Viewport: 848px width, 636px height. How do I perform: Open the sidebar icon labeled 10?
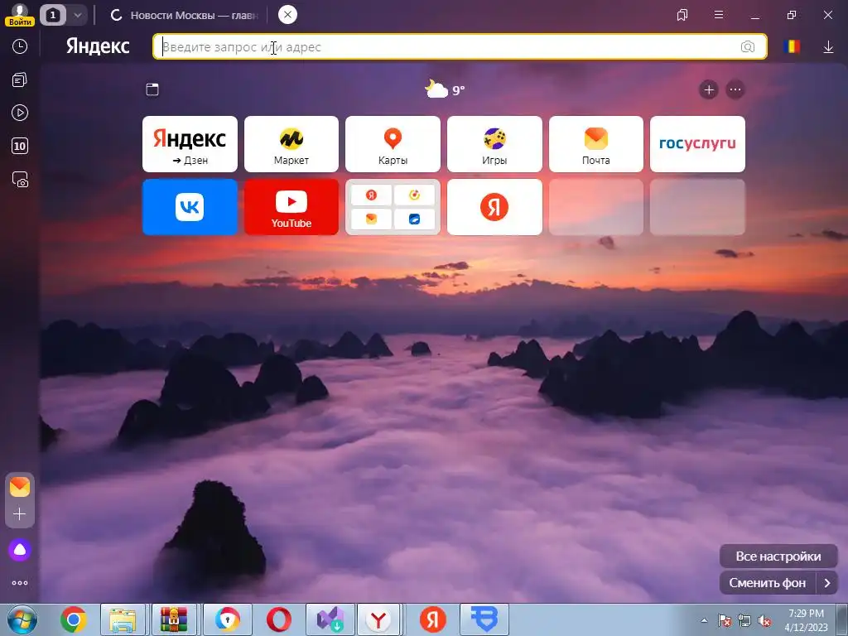20,146
